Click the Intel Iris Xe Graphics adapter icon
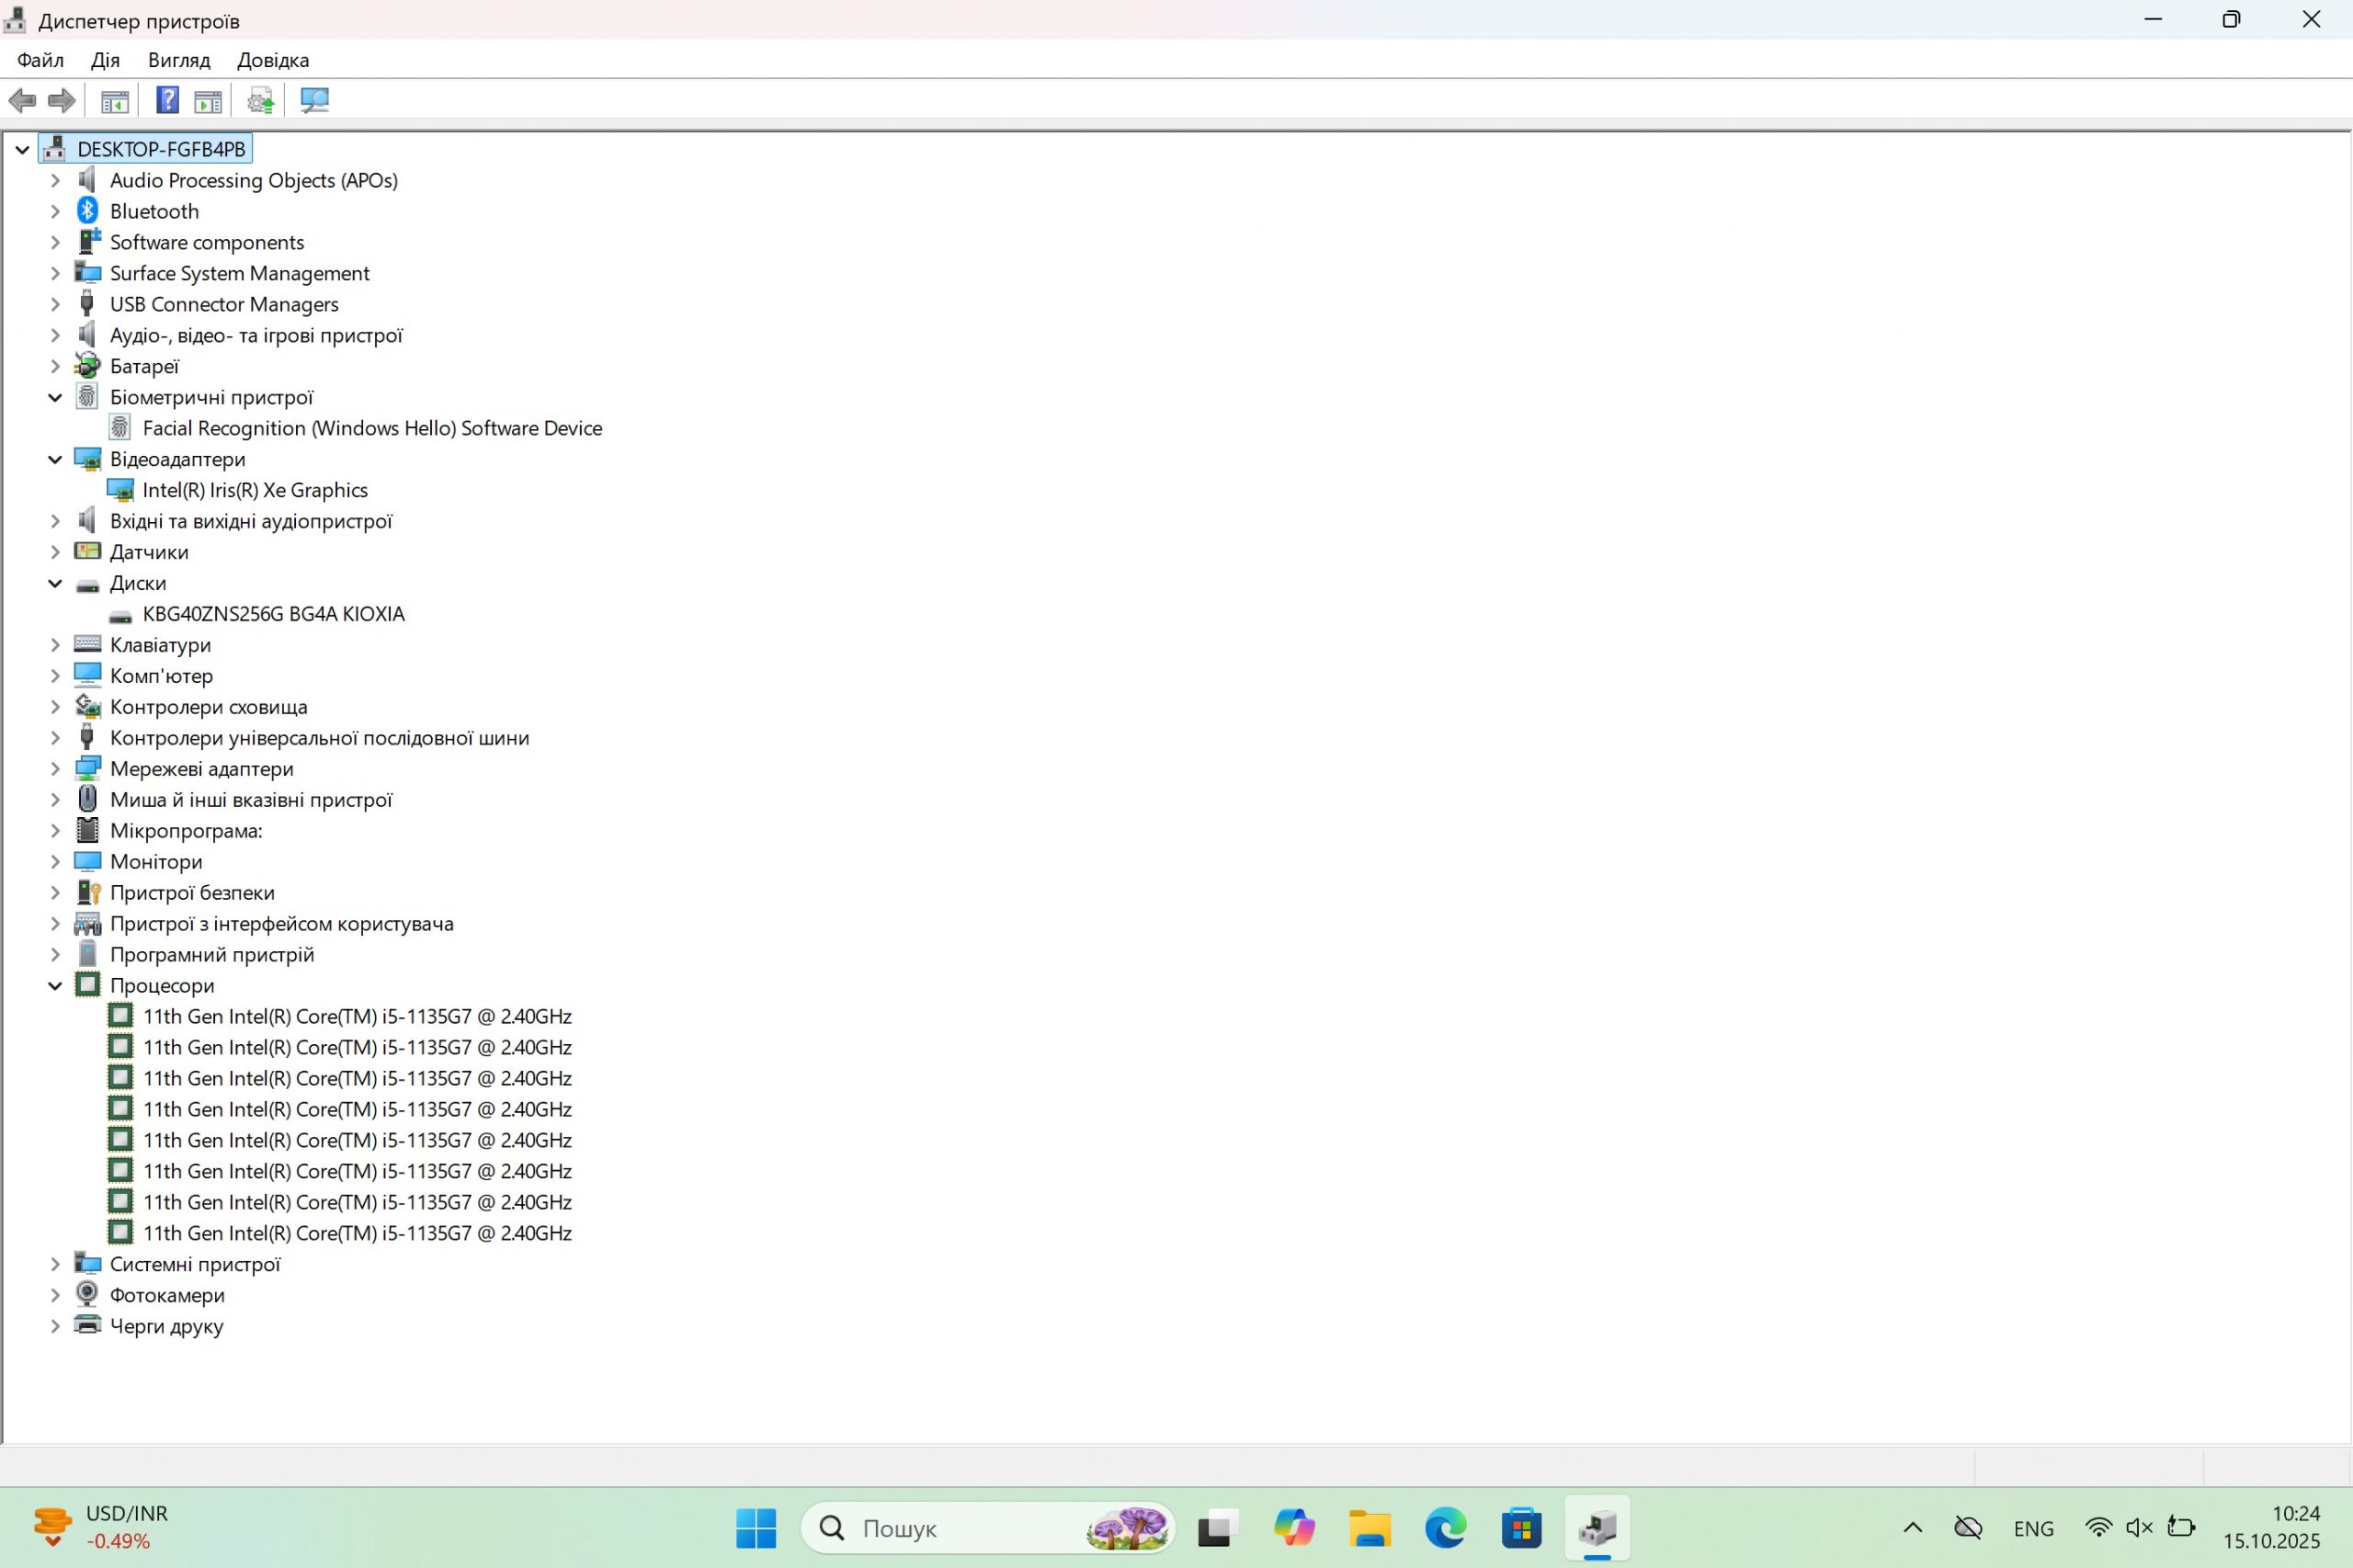Screen dimensions: 2353x1568 (x=120, y=490)
